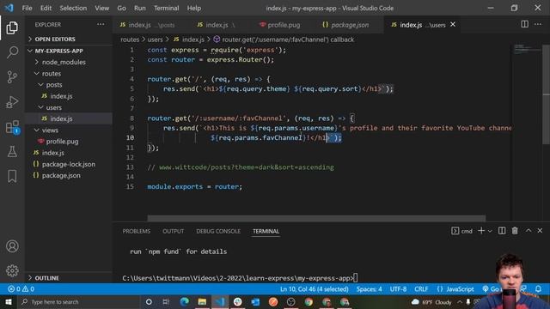Switch to the profile.pug editor tab
The height and width of the screenshot is (309, 550).
(280, 25)
